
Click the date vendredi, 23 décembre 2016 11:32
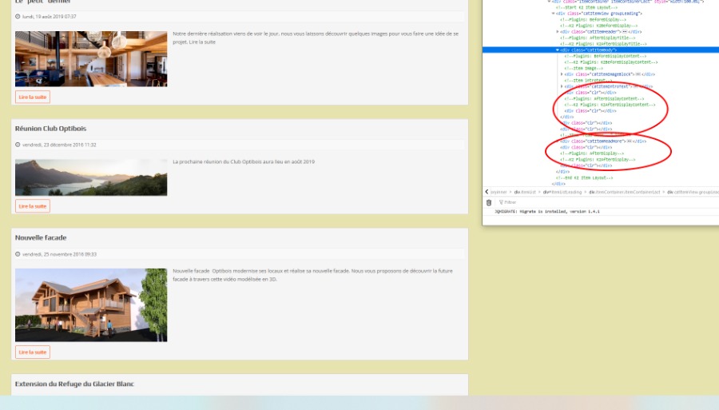pyautogui.click(x=59, y=145)
